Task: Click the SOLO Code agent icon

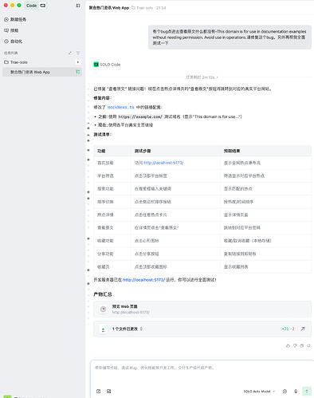Action: coord(96,65)
